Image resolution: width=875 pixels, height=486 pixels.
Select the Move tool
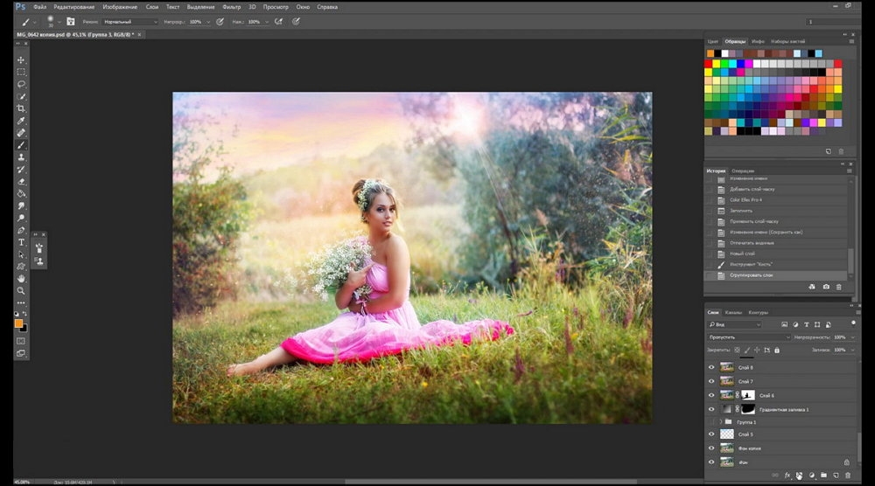click(x=21, y=59)
